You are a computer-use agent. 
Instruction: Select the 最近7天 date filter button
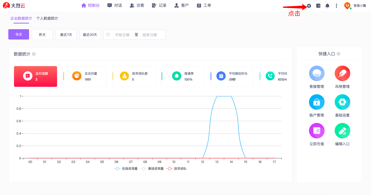pyautogui.click(x=66, y=35)
